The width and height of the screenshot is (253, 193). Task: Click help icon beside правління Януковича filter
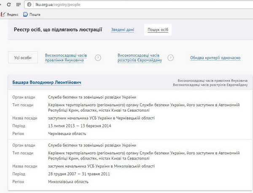[x=98, y=58]
